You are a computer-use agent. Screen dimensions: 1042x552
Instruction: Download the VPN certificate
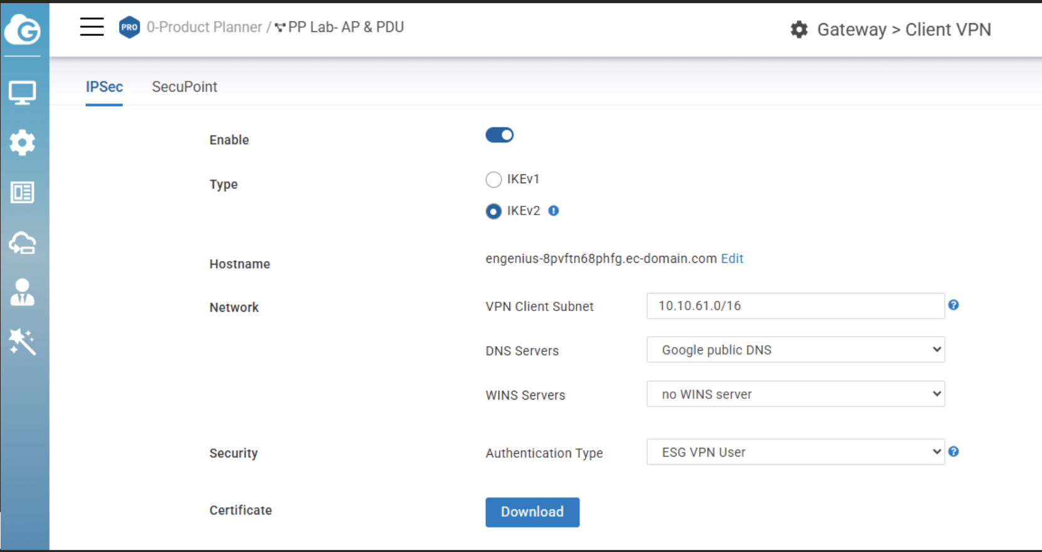(x=532, y=512)
